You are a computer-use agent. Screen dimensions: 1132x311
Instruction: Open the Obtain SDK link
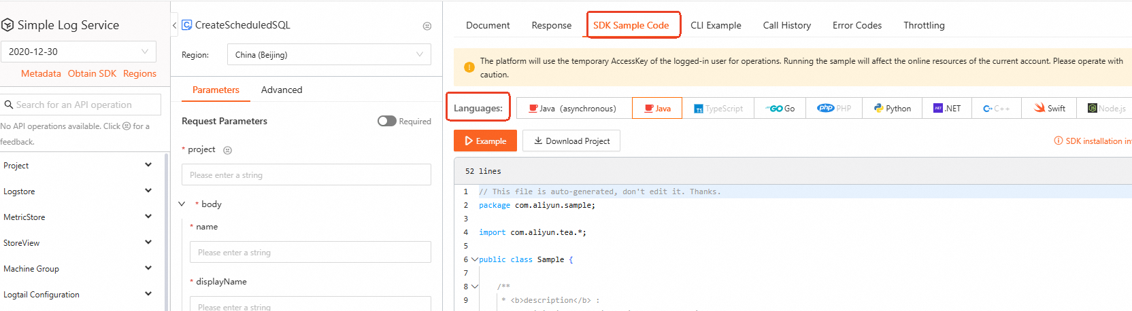[x=92, y=73]
